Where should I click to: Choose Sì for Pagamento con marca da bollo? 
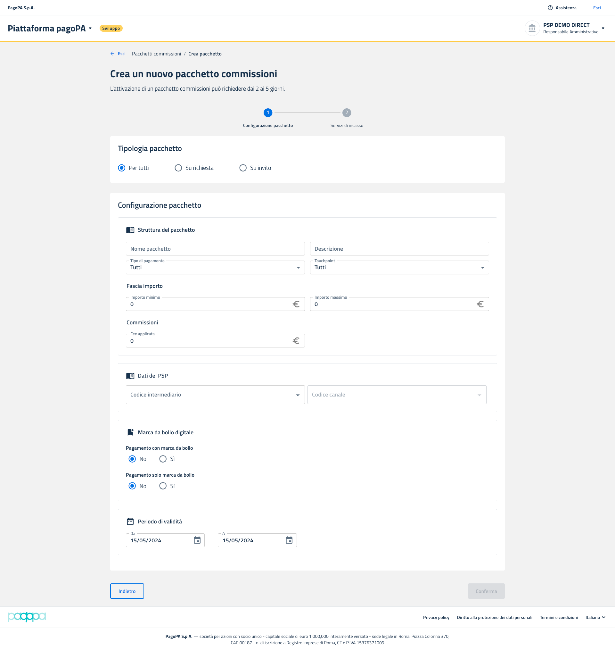[163, 459]
